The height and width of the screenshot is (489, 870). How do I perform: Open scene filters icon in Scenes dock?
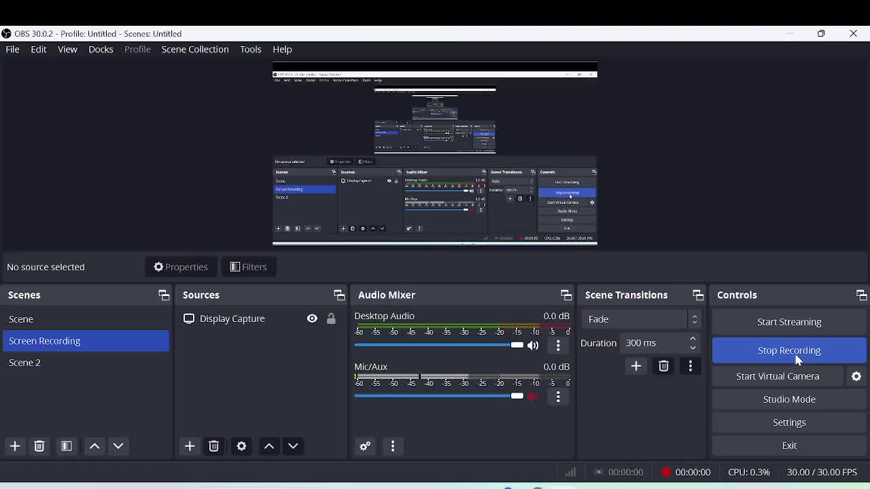click(67, 446)
